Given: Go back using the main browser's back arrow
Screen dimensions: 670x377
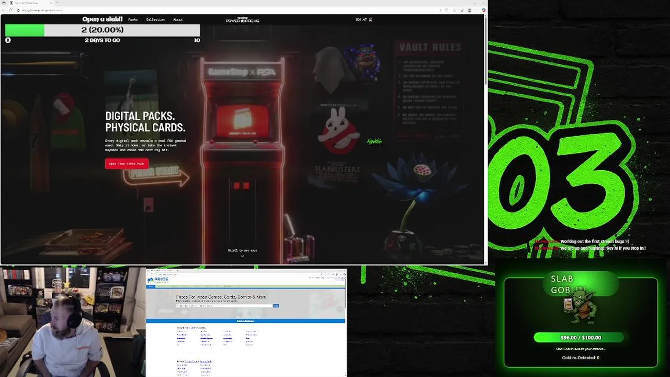Looking at the screenshot, I should coord(4,10).
